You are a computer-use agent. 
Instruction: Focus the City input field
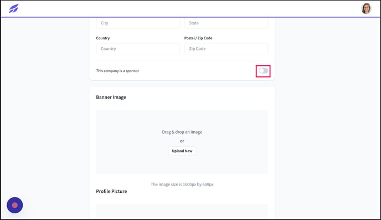138,23
